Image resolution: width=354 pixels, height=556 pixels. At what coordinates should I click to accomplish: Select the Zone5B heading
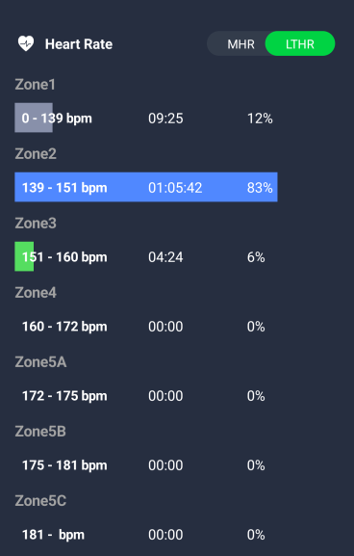pyautogui.click(x=40, y=432)
